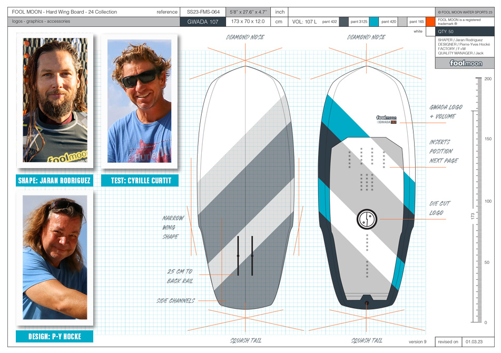Viewport: 501px width, 353px height.
Task: Click "SQUASH TAIL" under the deck view board
Action: coord(367,340)
